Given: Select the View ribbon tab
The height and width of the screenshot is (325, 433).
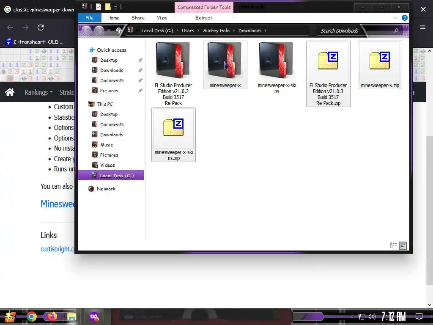Looking at the screenshot, I should point(162,18).
